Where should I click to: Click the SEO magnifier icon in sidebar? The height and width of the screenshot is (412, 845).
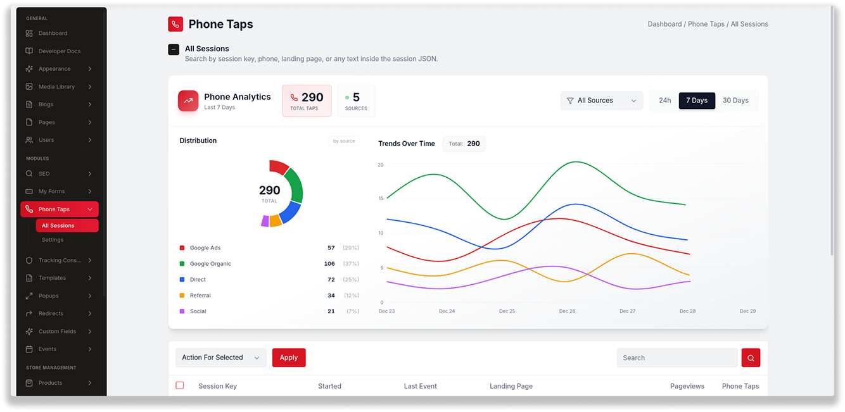click(29, 173)
